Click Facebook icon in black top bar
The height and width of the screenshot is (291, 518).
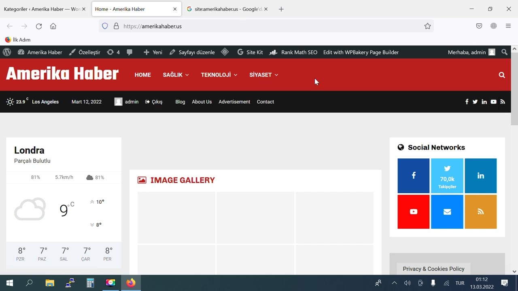click(467, 102)
